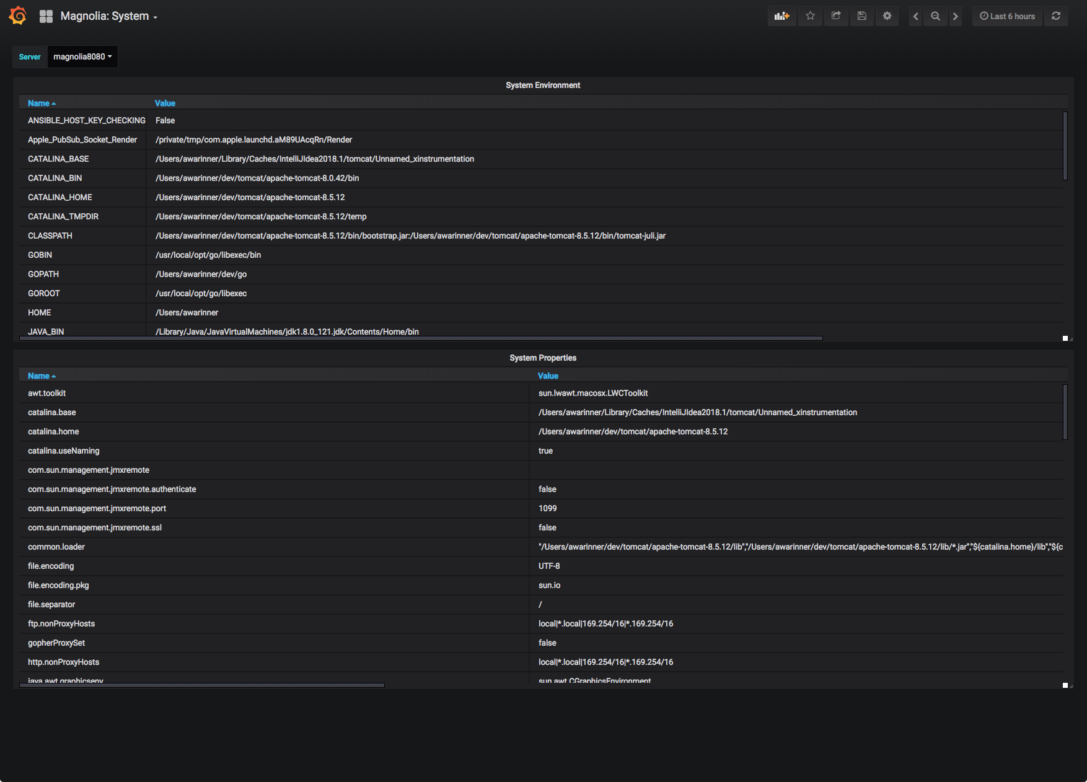Click the dashboard grid icon
The height and width of the screenshot is (782, 1087).
[46, 16]
